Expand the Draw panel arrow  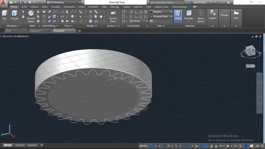tap(72, 26)
